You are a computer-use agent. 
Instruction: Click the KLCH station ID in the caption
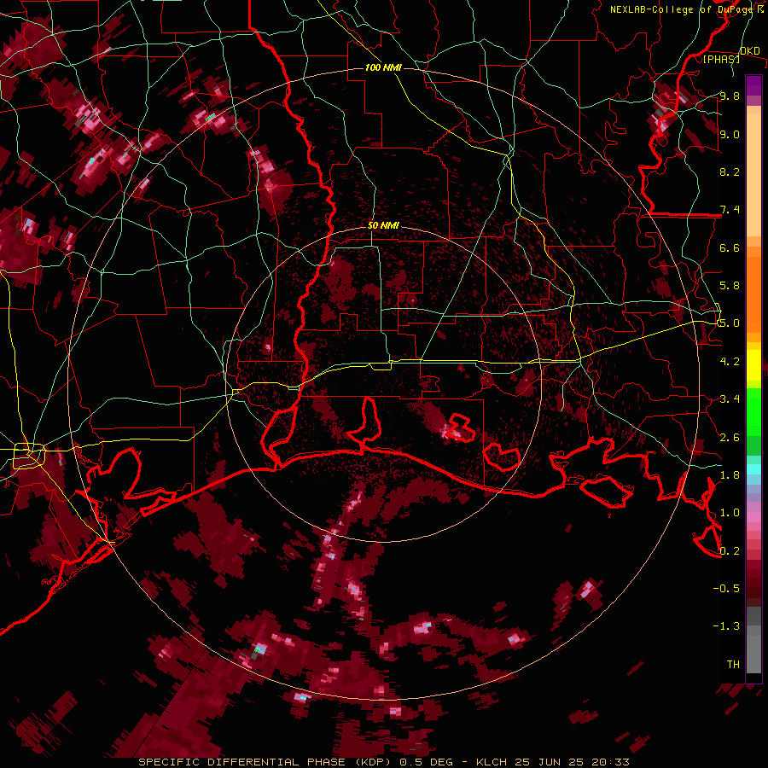(492, 762)
